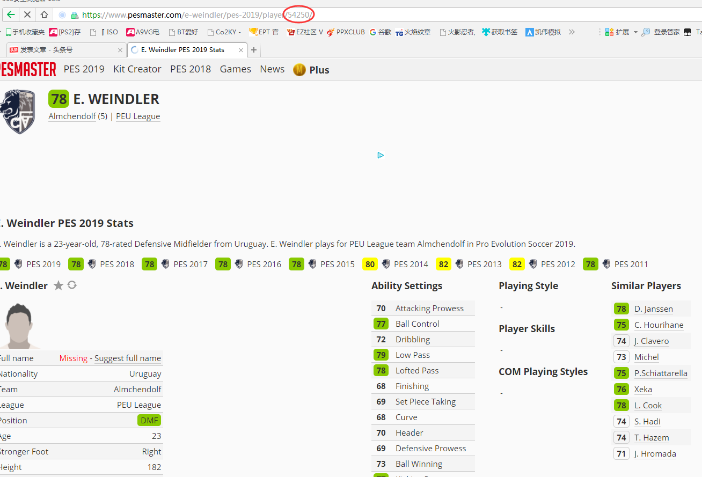The height and width of the screenshot is (477, 702).
Task: Click the Set Piece Taking ability row
Action: 423,401
